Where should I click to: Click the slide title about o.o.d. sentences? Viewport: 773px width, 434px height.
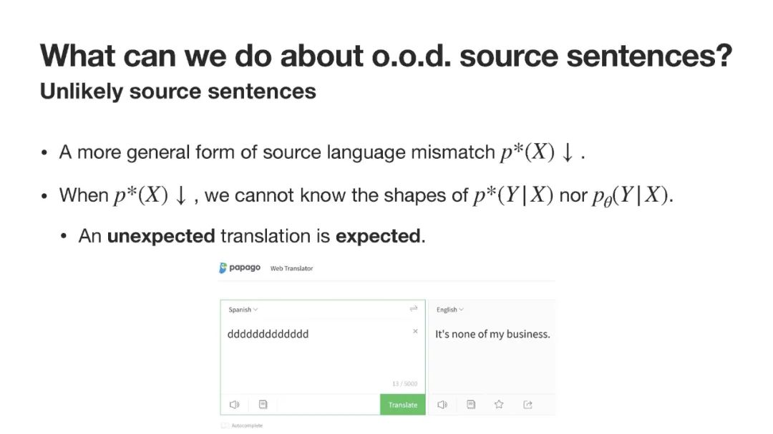click(386, 56)
